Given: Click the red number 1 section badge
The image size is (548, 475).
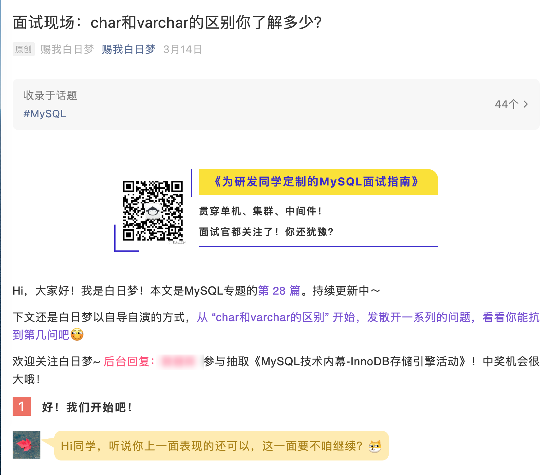Looking at the screenshot, I should [22, 406].
